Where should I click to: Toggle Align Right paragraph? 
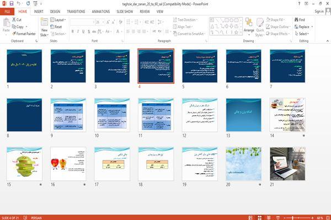tap(138, 31)
